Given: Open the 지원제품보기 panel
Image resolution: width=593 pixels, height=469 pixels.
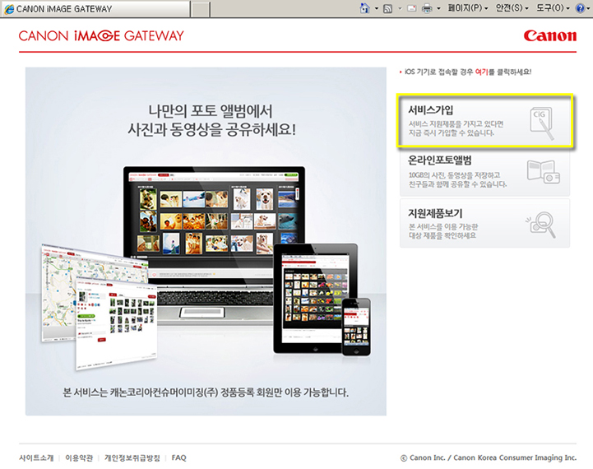Looking at the screenshot, I should click(484, 223).
